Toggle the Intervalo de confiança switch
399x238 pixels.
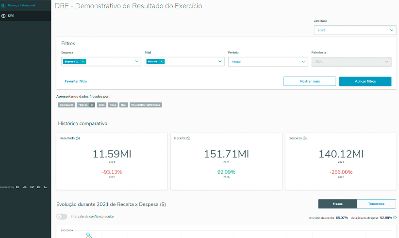(x=62, y=217)
